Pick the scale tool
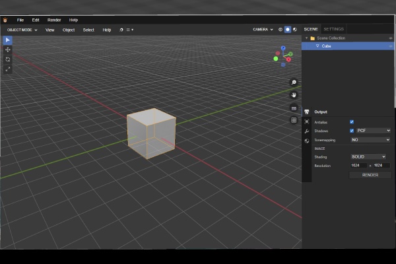 (x=8, y=69)
